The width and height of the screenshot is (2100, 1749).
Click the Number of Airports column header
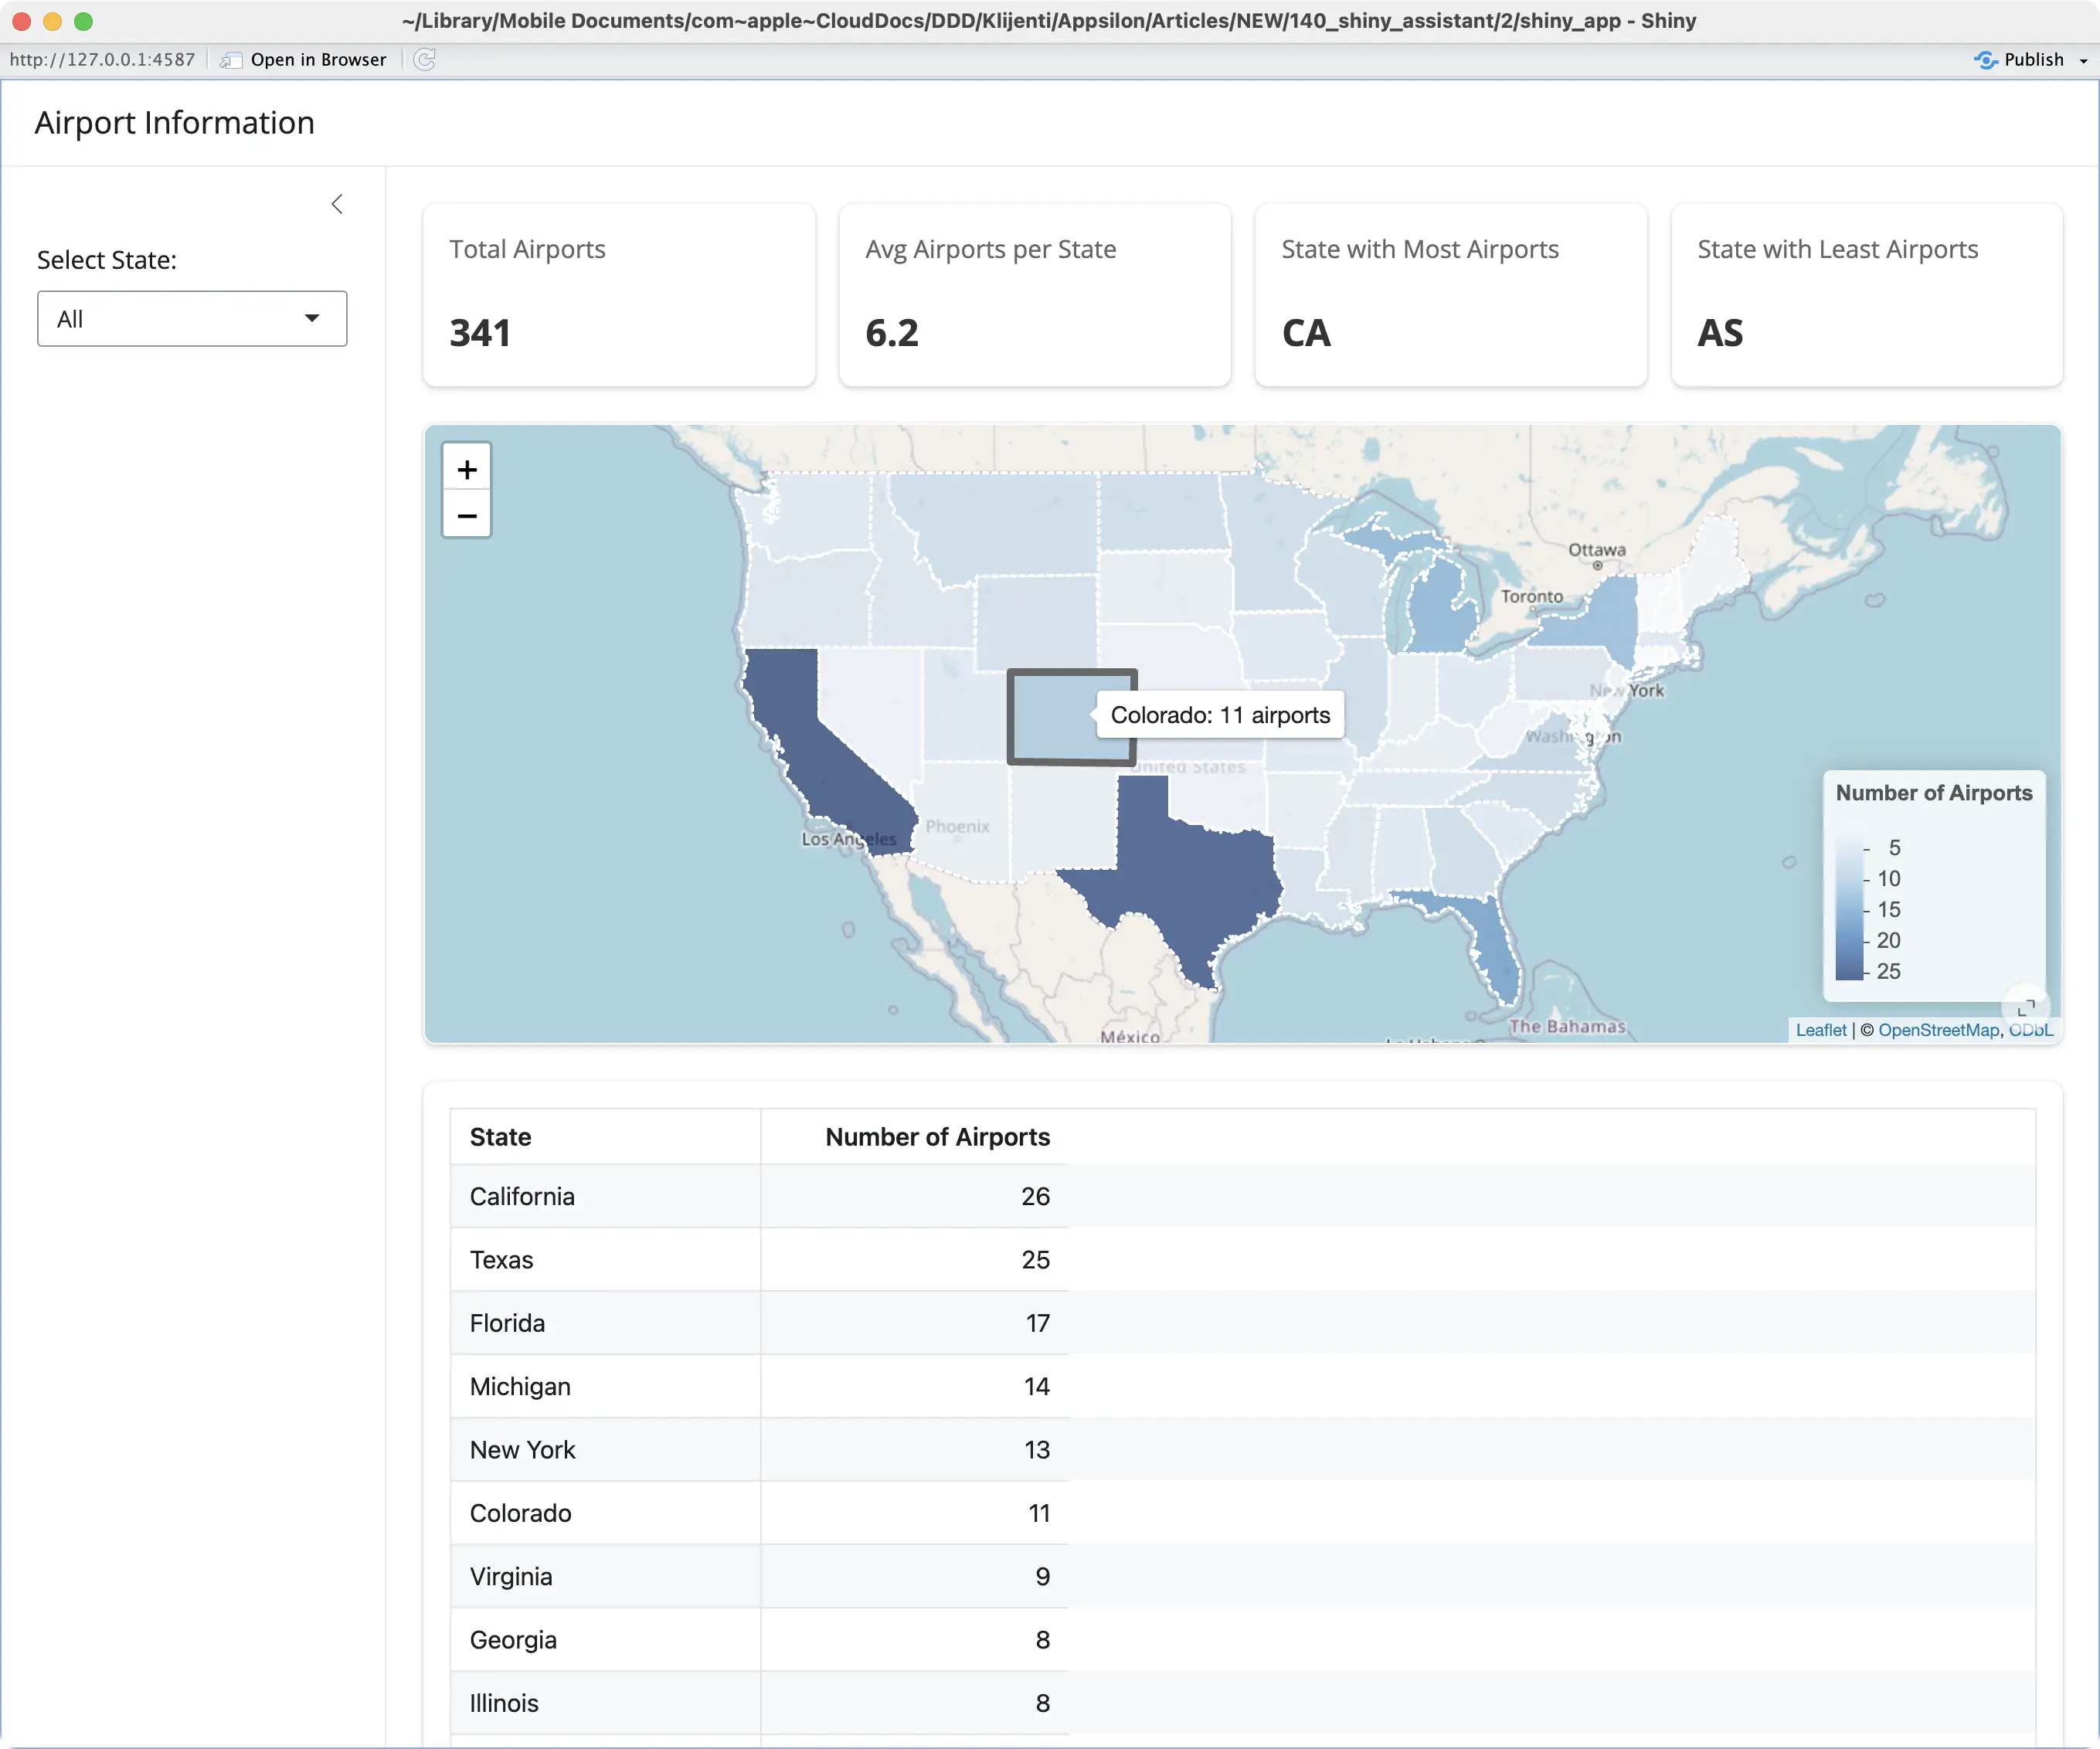pos(915,1137)
